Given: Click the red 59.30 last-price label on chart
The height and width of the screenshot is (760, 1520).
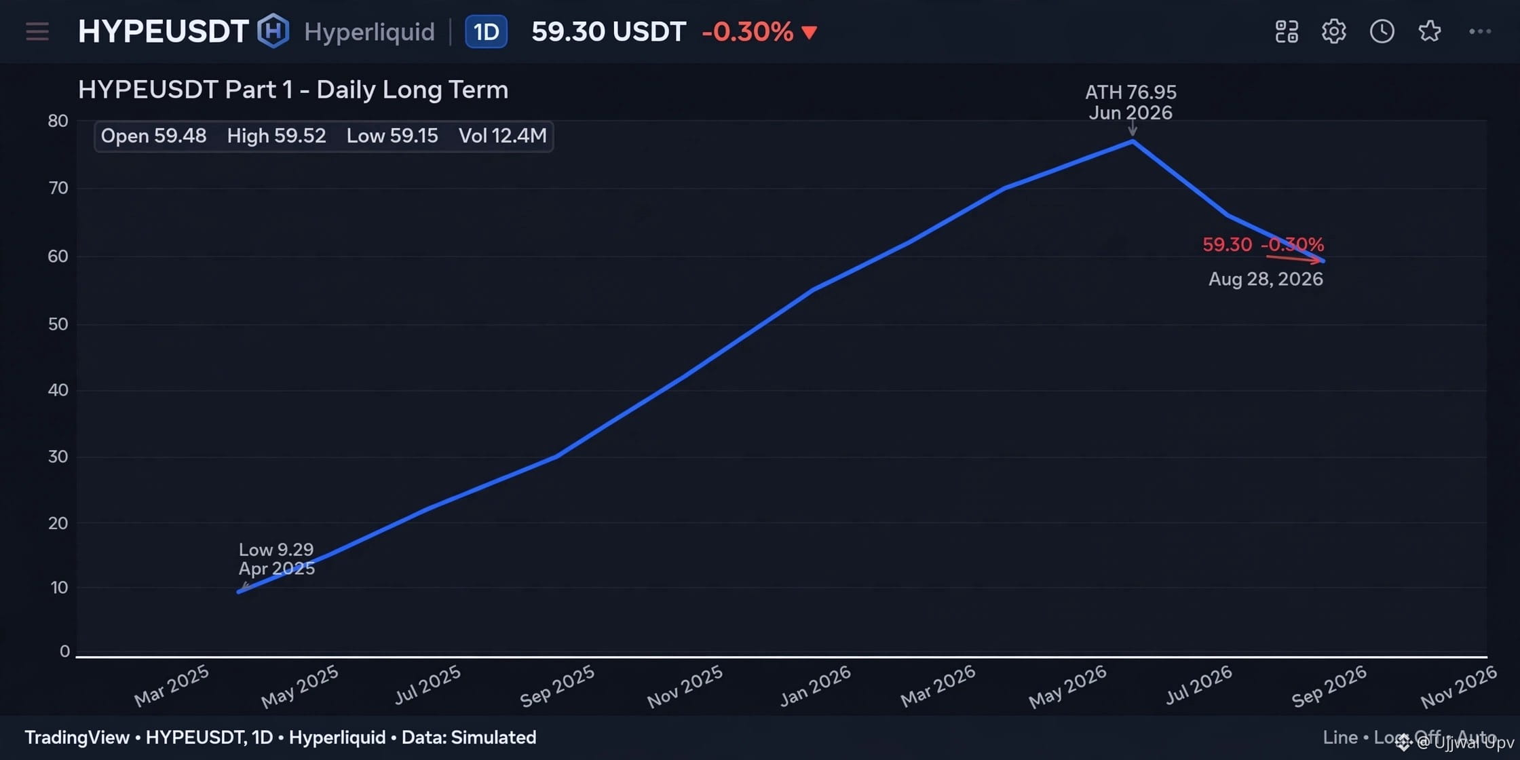Looking at the screenshot, I should [x=1227, y=244].
